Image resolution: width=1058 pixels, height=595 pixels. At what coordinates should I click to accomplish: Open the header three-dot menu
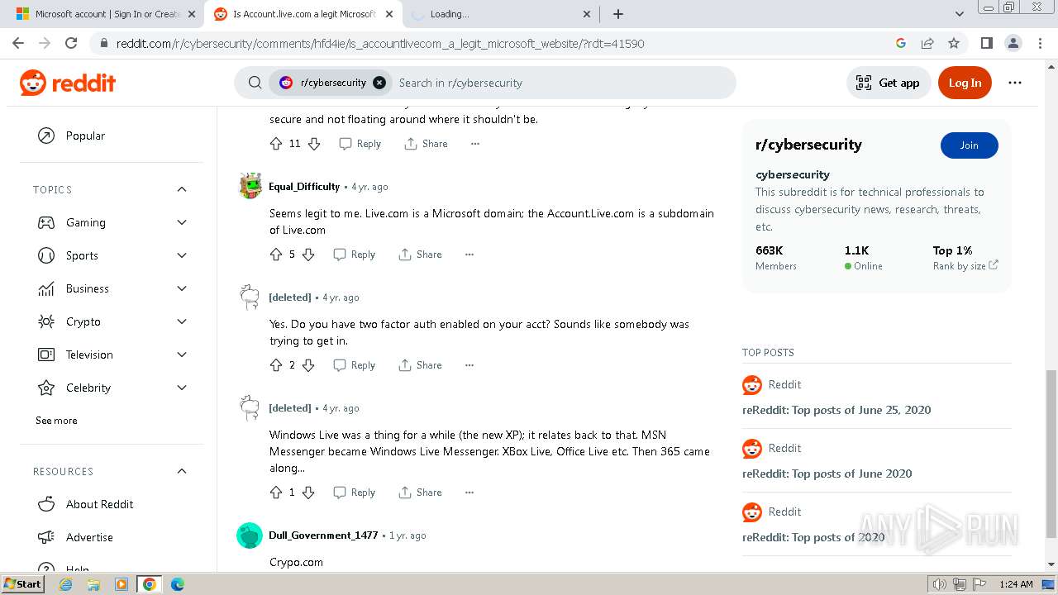pos(1015,83)
